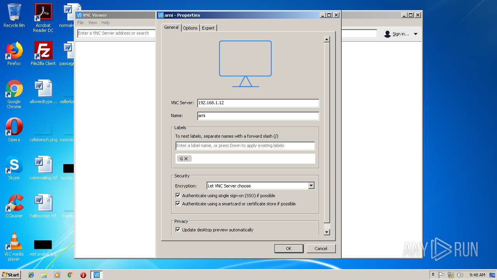497x280 pixels.
Task: Click scrollbar up arrow in Properties
Action: [x=327, y=39]
